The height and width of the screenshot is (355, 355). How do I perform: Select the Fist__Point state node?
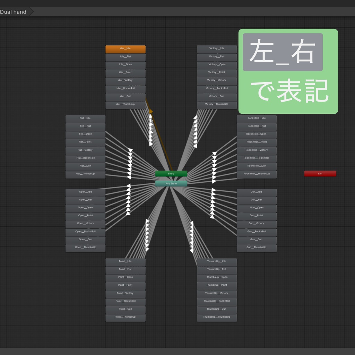(85, 142)
